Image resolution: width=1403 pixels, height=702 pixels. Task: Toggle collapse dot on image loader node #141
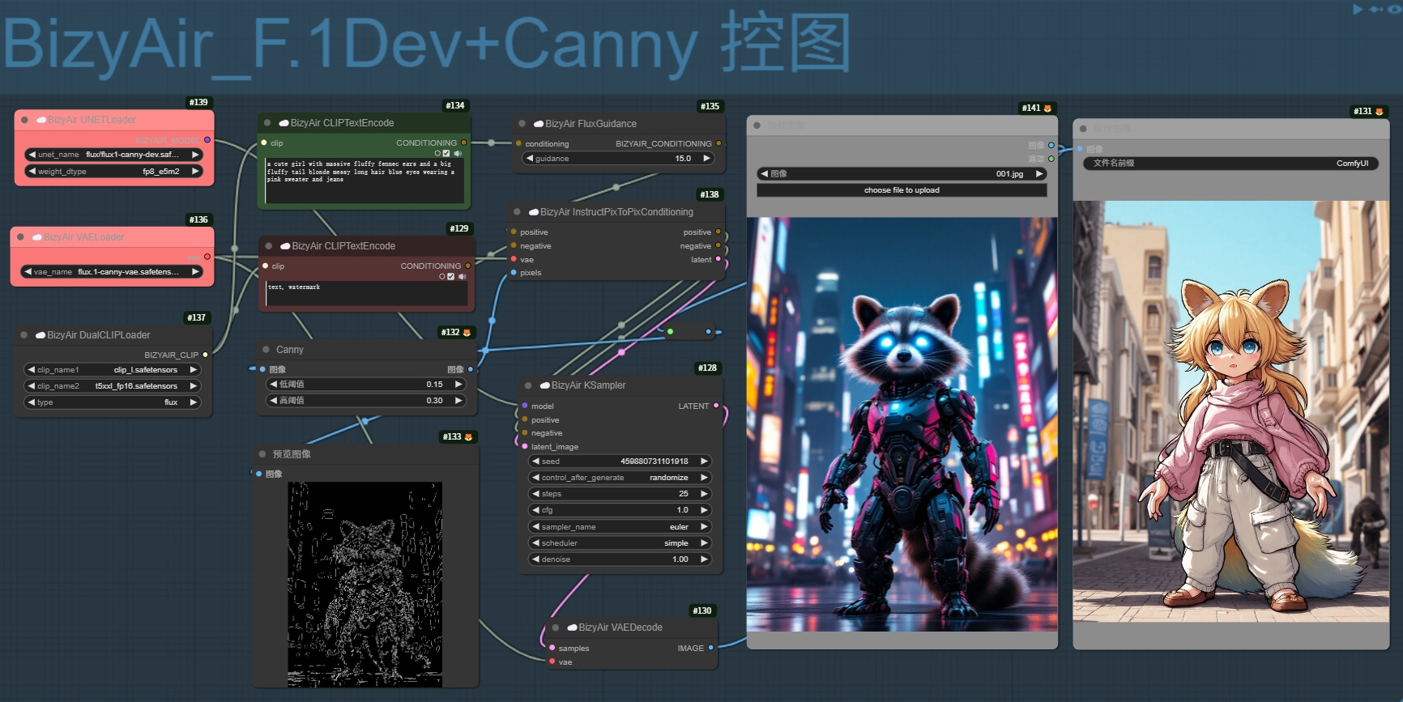(757, 126)
